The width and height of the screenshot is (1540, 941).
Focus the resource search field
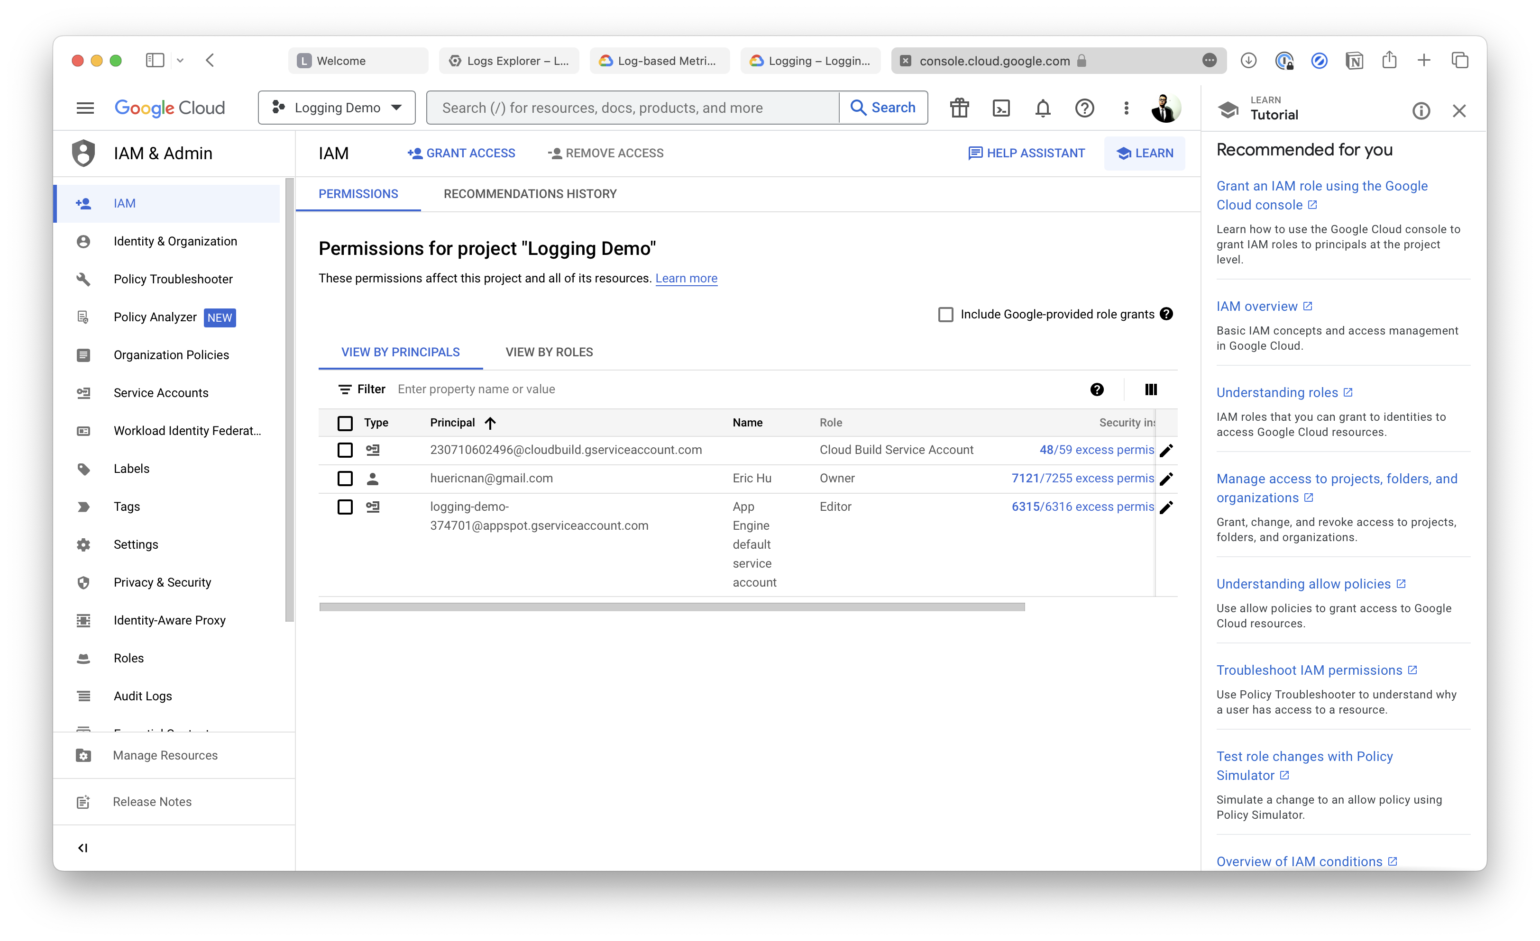632,108
